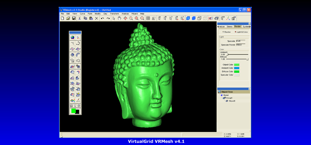Click the Paste toolbar icon
The width and height of the screenshot is (311, 145).
tap(91, 18)
